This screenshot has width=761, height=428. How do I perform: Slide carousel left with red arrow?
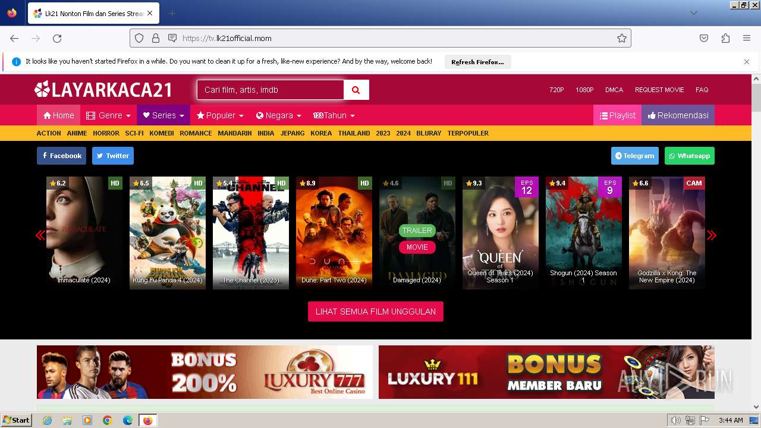(40, 235)
